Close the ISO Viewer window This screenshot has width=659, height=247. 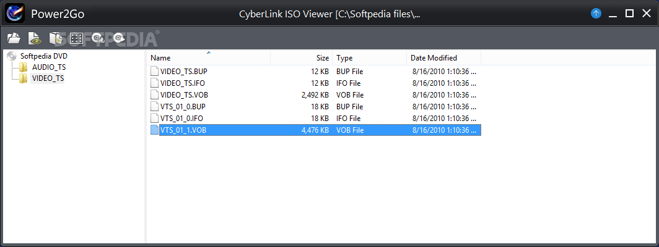click(x=647, y=14)
